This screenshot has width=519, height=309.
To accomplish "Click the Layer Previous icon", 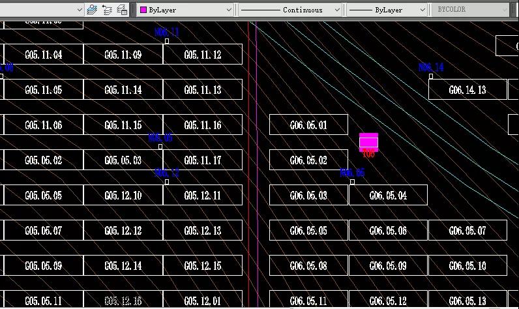I will pyautogui.click(x=108, y=10).
